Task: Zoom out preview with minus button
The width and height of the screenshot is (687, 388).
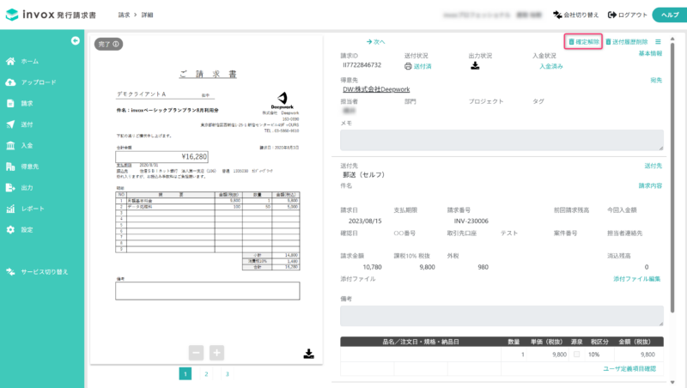Action: (x=196, y=353)
